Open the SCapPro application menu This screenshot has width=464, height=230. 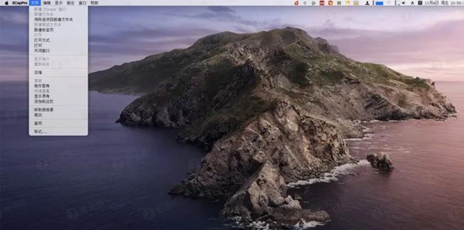(x=20, y=3)
